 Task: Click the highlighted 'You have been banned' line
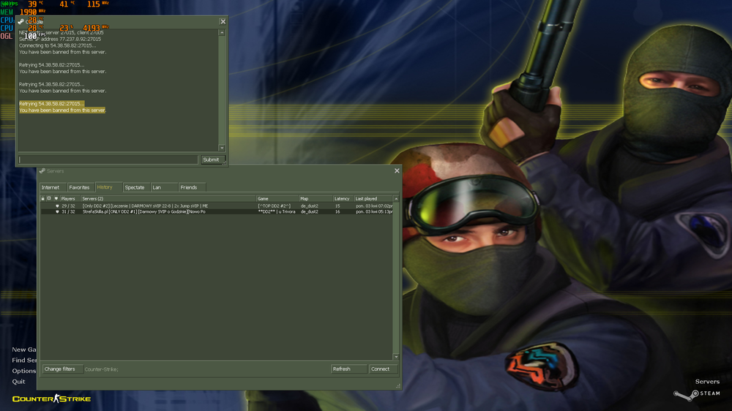point(62,110)
